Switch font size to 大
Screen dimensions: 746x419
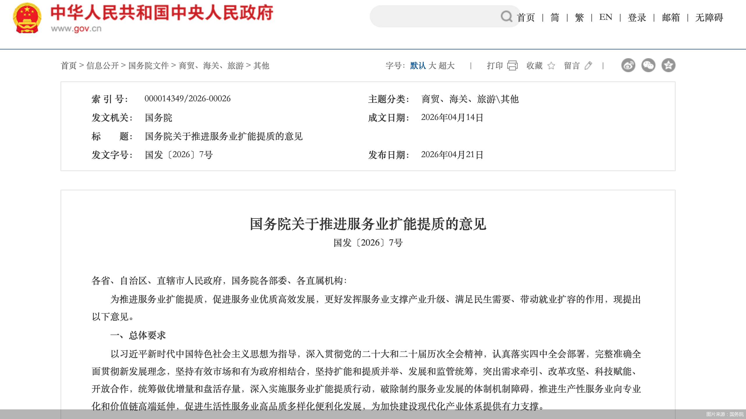(433, 66)
